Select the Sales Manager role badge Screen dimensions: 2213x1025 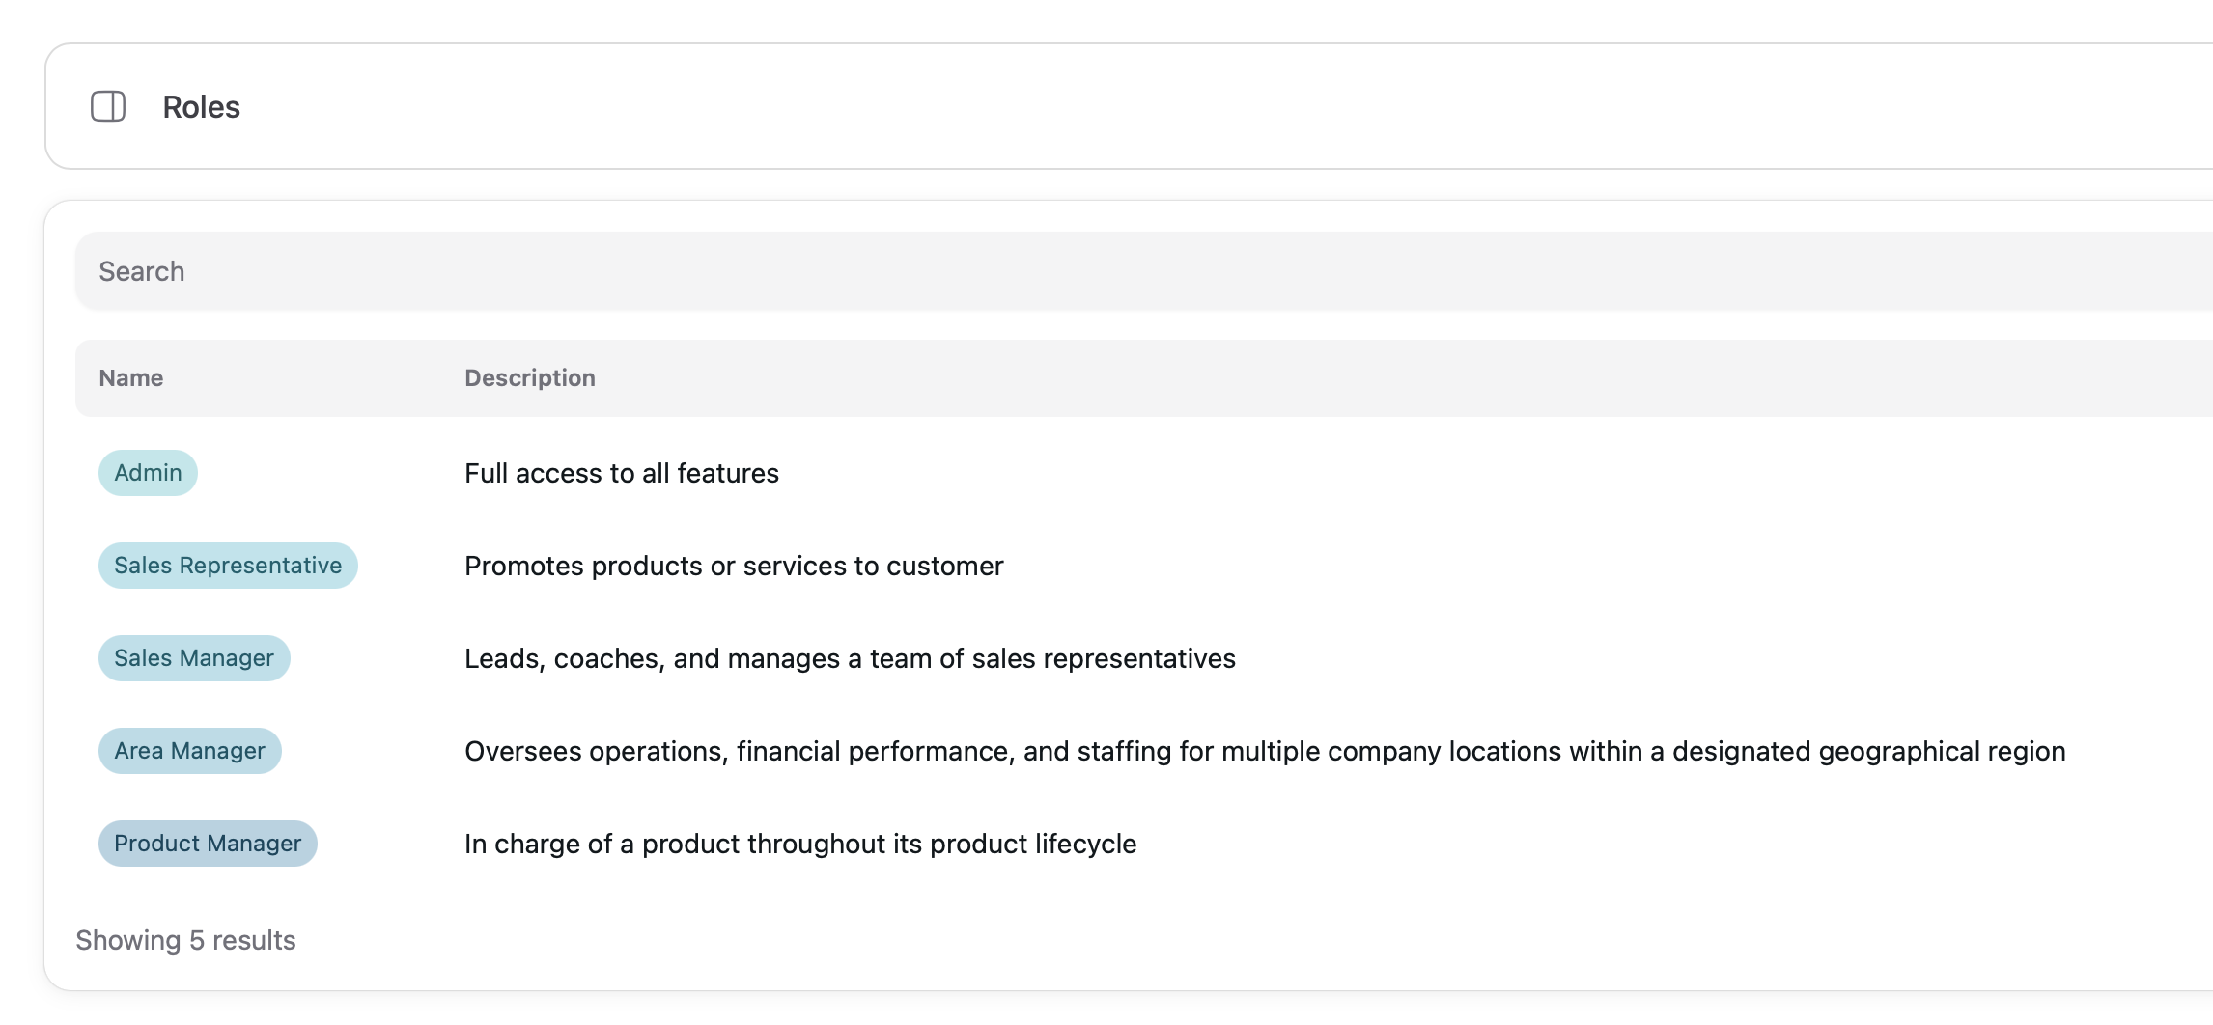(194, 658)
